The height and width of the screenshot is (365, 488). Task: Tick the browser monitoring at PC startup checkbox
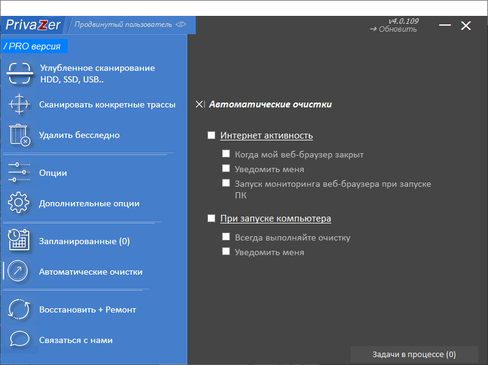tap(226, 183)
